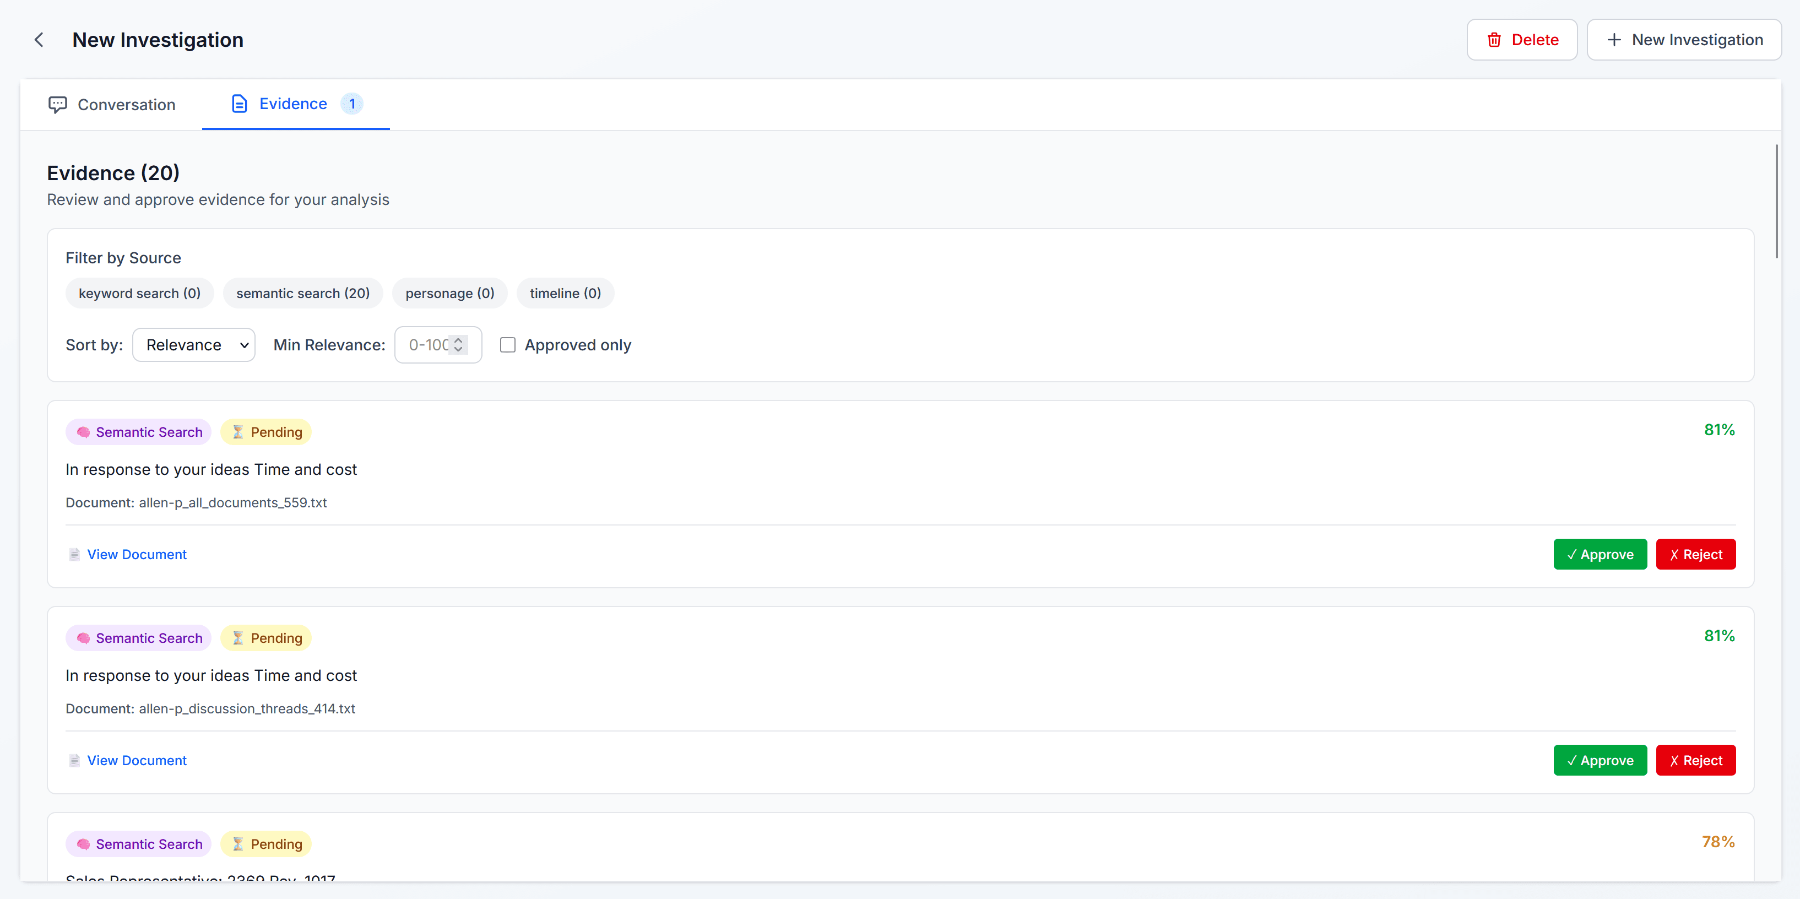Click the 78% relevance score
This screenshot has width=1800, height=899.
pyautogui.click(x=1718, y=842)
